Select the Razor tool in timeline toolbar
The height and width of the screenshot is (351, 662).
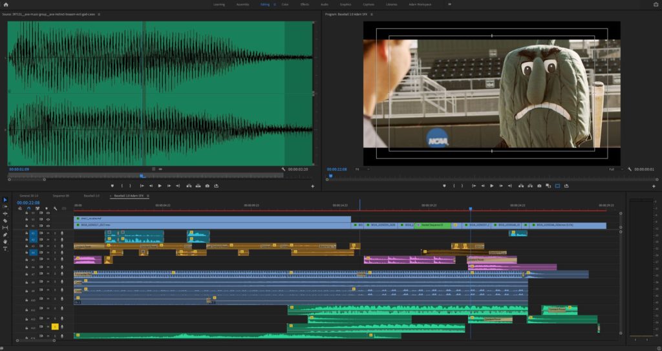pos(5,220)
